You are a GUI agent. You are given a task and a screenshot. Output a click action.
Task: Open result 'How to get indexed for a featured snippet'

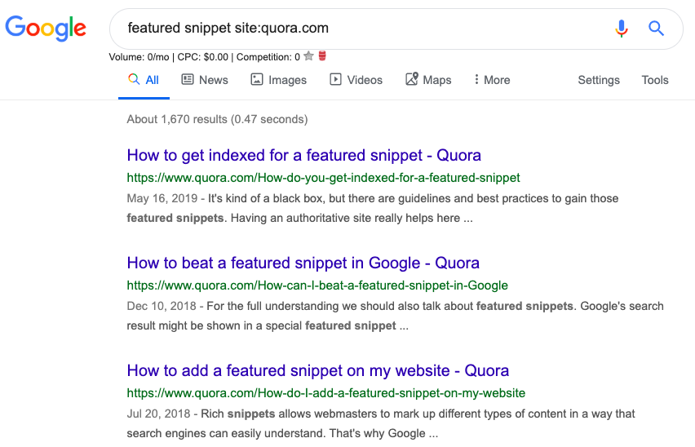[304, 156]
